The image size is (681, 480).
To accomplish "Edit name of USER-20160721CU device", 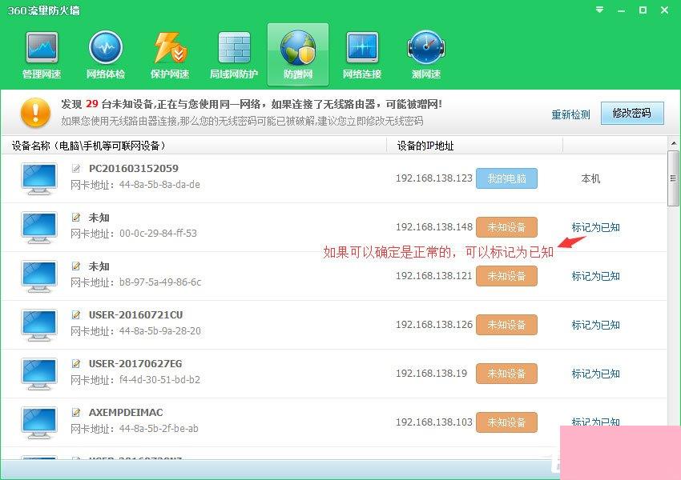I will point(76,314).
